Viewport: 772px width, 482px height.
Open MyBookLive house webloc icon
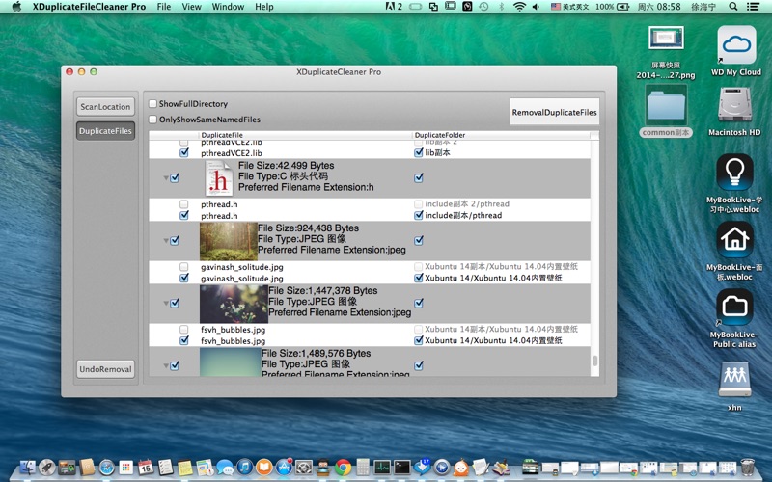734,239
